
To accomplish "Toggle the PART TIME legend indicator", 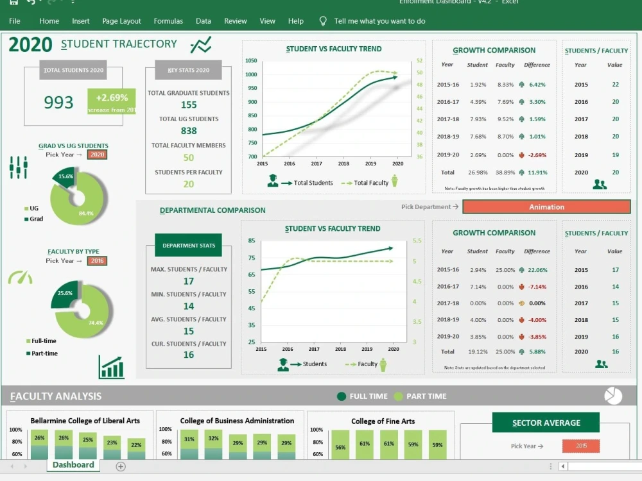I will click(x=398, y=396).
